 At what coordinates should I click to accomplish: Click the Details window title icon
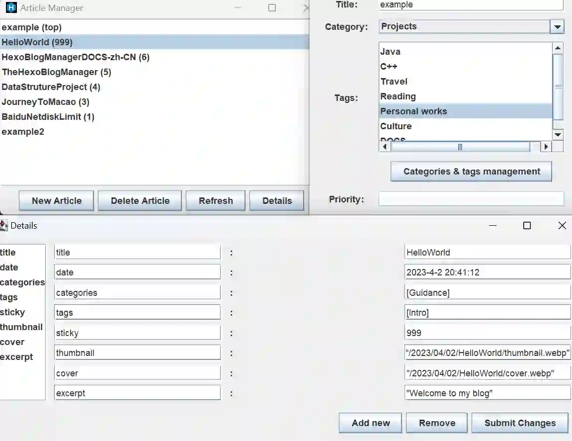[3, 226]
